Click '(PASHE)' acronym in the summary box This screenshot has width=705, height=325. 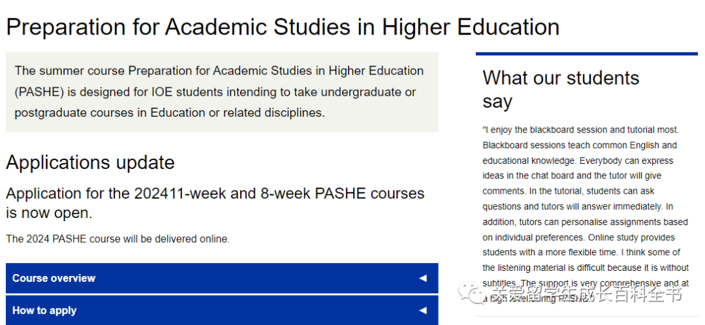[x=39, y=92]
